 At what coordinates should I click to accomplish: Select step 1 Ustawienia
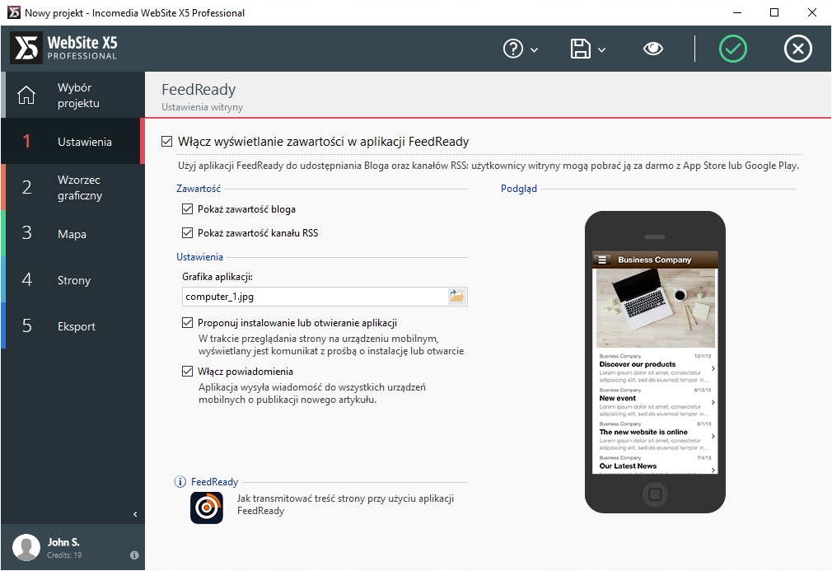point(72,141)
